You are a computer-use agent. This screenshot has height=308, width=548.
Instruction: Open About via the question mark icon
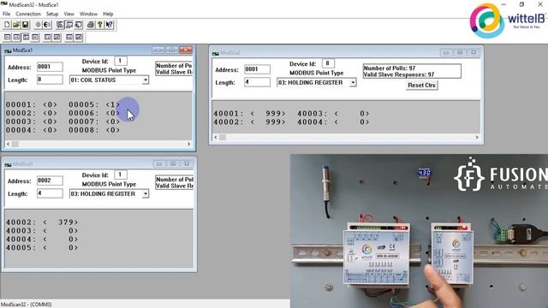coord(100,25)
